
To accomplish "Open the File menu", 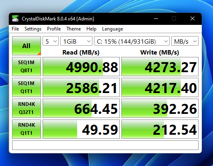I will (15, 29).
